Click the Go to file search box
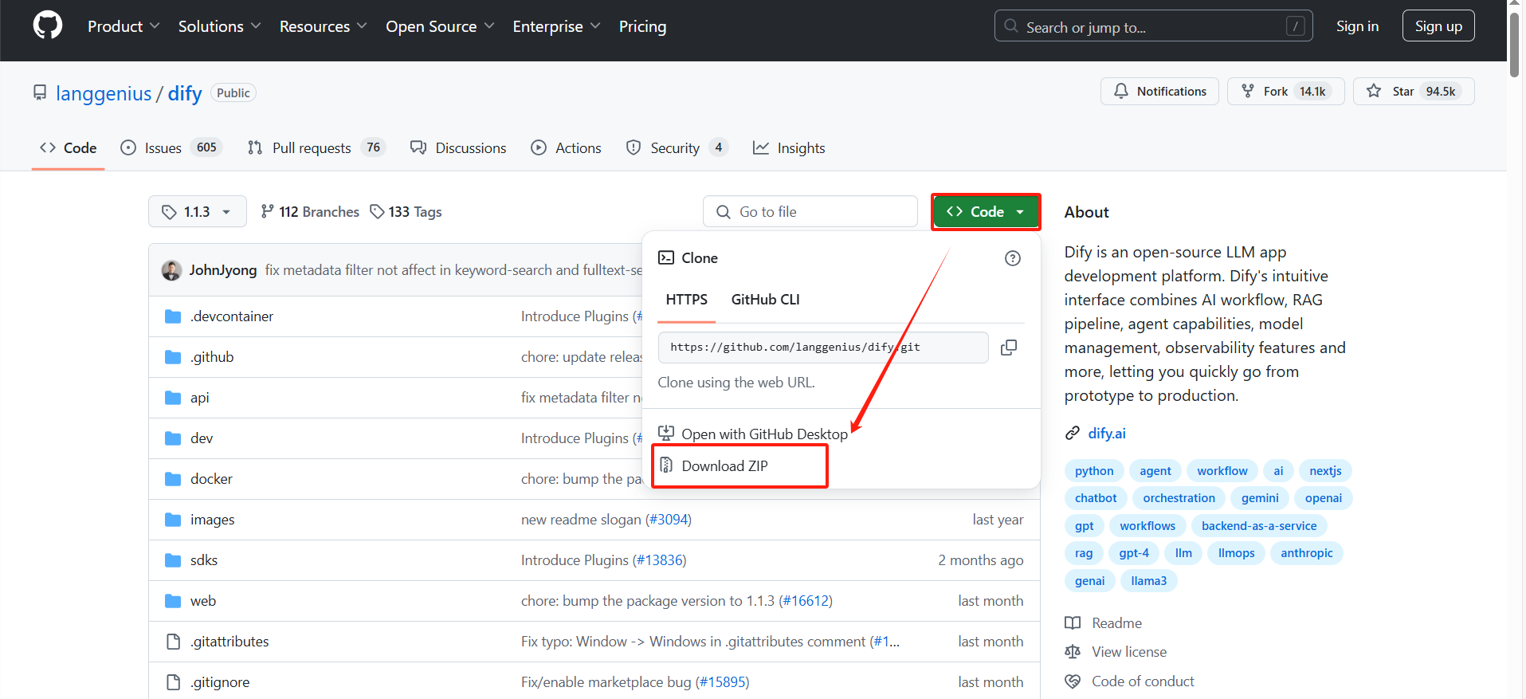The image size is (1526, 699). point(810,211)
